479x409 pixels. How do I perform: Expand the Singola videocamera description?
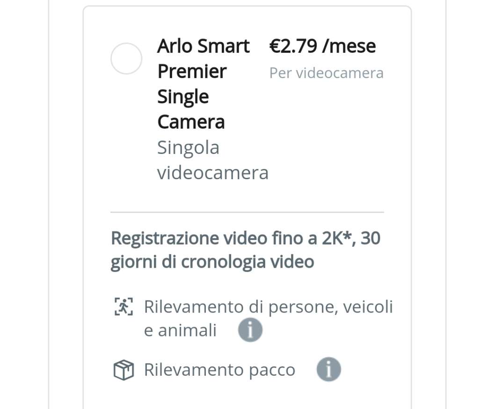212,160
